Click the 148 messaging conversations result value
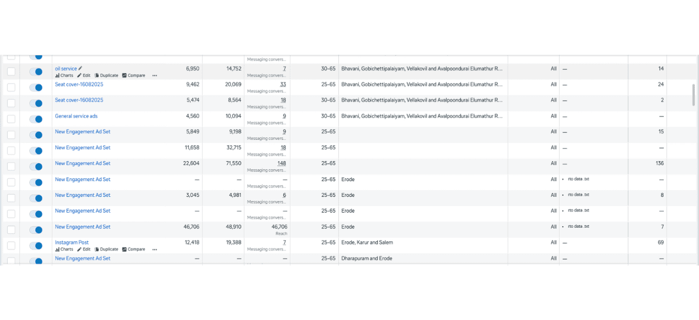This screenshot has width=699, height=320. pyautogui.click(x=281, y=163)
